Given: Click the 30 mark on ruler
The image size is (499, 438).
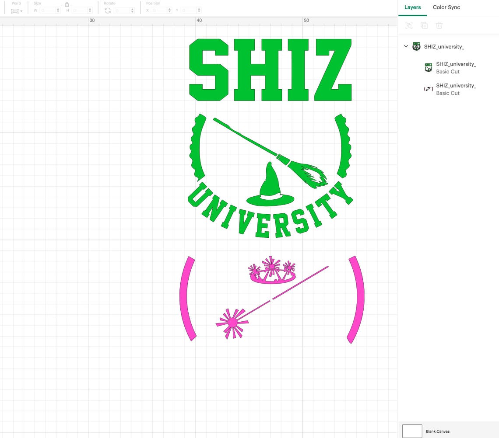Looking at the screenshot, I should [x=92, y=21].
